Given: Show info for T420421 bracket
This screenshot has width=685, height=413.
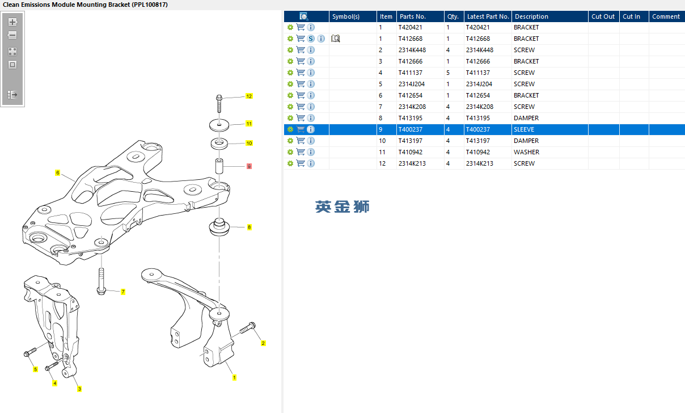Looking at the screenshot, I should pos(311,27).
